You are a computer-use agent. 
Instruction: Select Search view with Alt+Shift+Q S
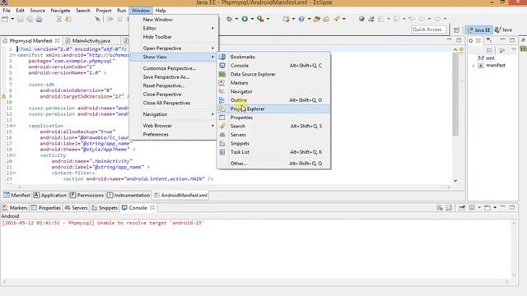[x=273, y=126]
